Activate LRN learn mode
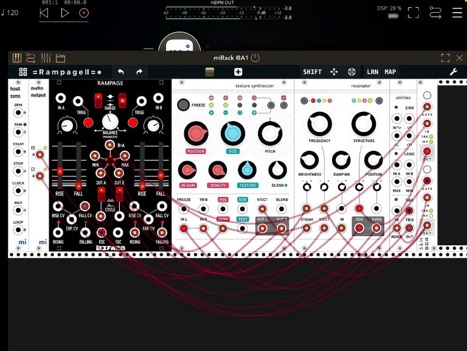This screenshot has width=467, height=351. 372,72
